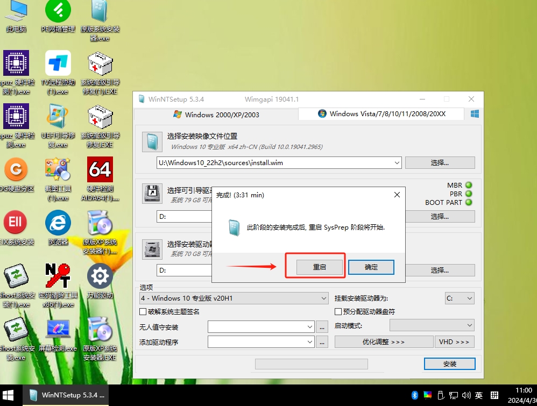Screen dimensions: 537x406
Task: Click the boot drive floppy icon
Action: tap(152, 194)
